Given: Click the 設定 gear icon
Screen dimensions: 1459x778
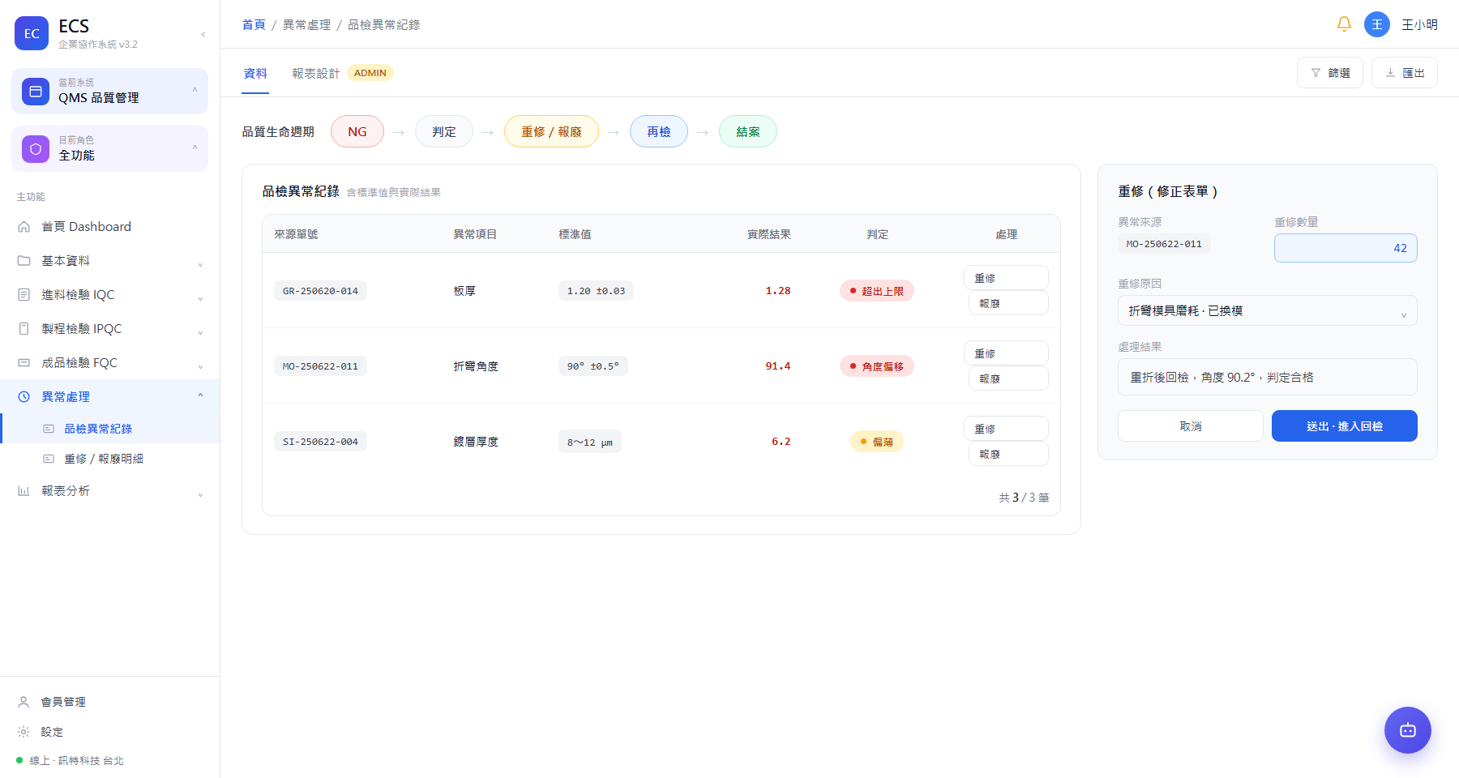Looking at the screenshot, I should pos(24,732).
